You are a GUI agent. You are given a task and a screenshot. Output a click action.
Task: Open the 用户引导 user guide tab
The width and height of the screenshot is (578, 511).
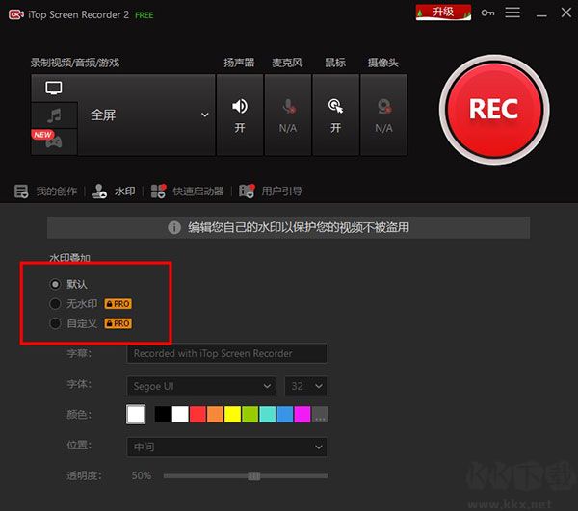click(x=271, y=192)
